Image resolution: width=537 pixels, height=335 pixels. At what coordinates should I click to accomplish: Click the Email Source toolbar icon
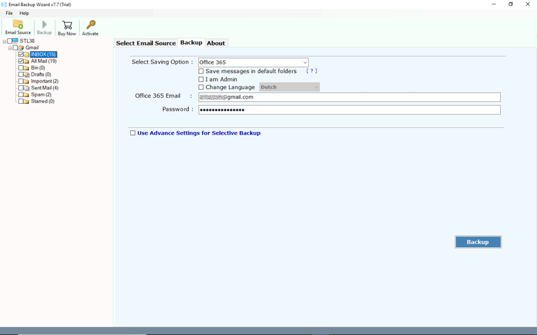pos(18,25)
